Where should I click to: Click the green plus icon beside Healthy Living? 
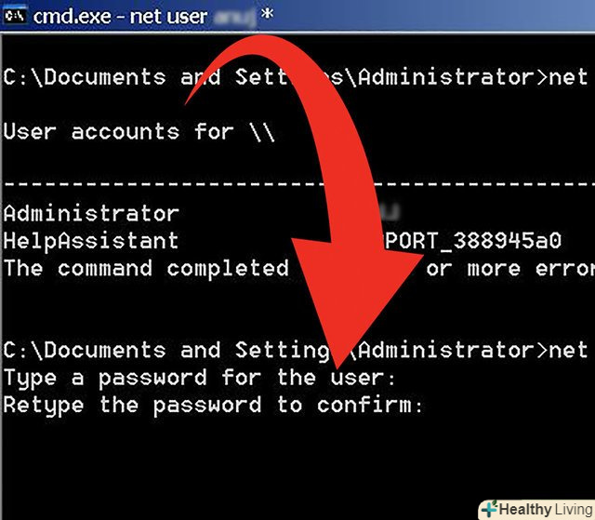click(489, 509)
